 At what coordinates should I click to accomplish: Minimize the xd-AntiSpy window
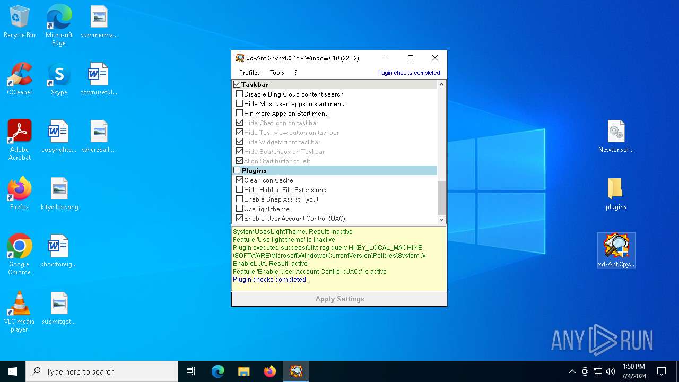tap(387, 58)
